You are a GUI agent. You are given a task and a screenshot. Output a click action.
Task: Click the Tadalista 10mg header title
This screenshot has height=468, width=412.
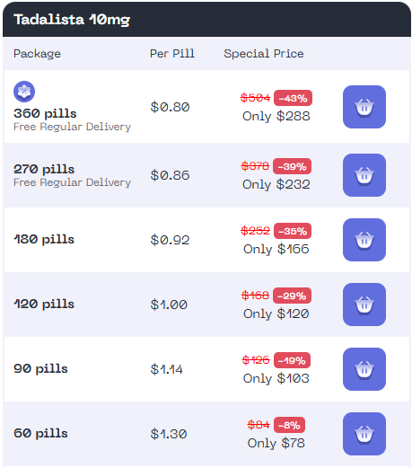pyautogui.click(x=72, y=20)
